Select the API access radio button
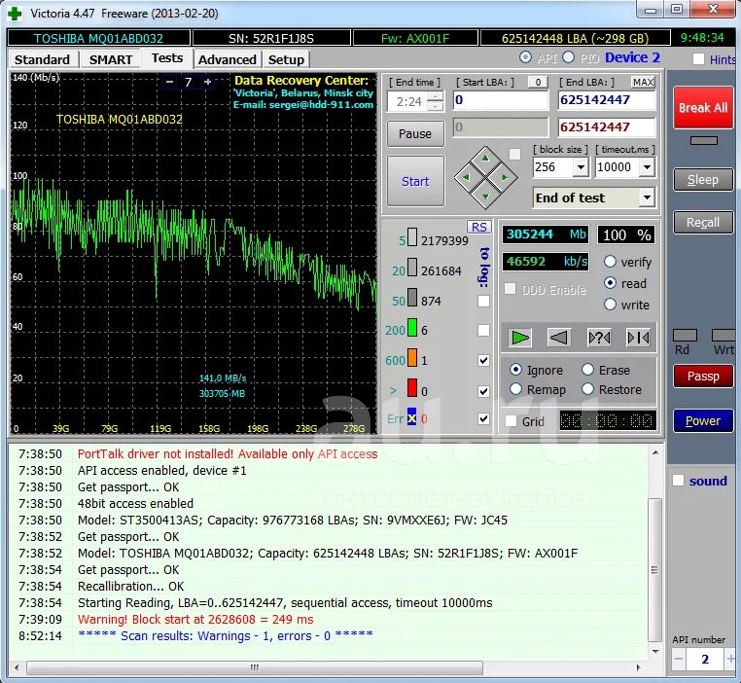Viewport: 741px width, 683px height. click(x=525, y=57)
